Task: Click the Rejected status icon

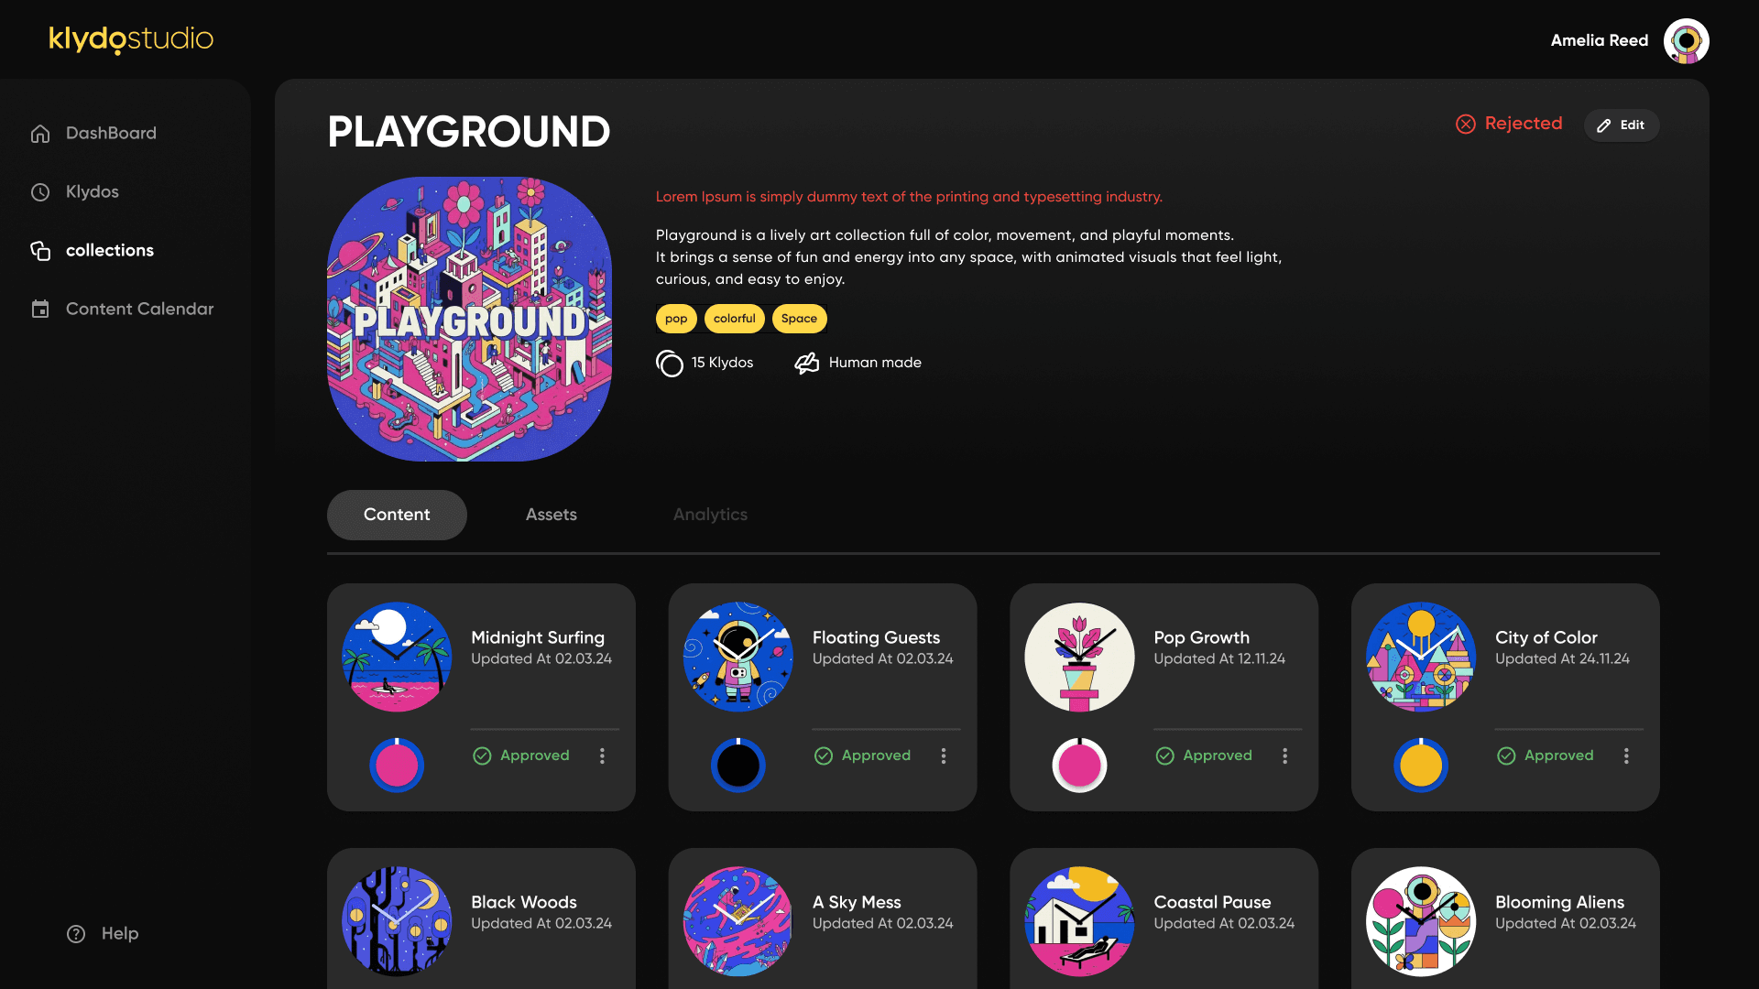Action: tap(1466, 125)
